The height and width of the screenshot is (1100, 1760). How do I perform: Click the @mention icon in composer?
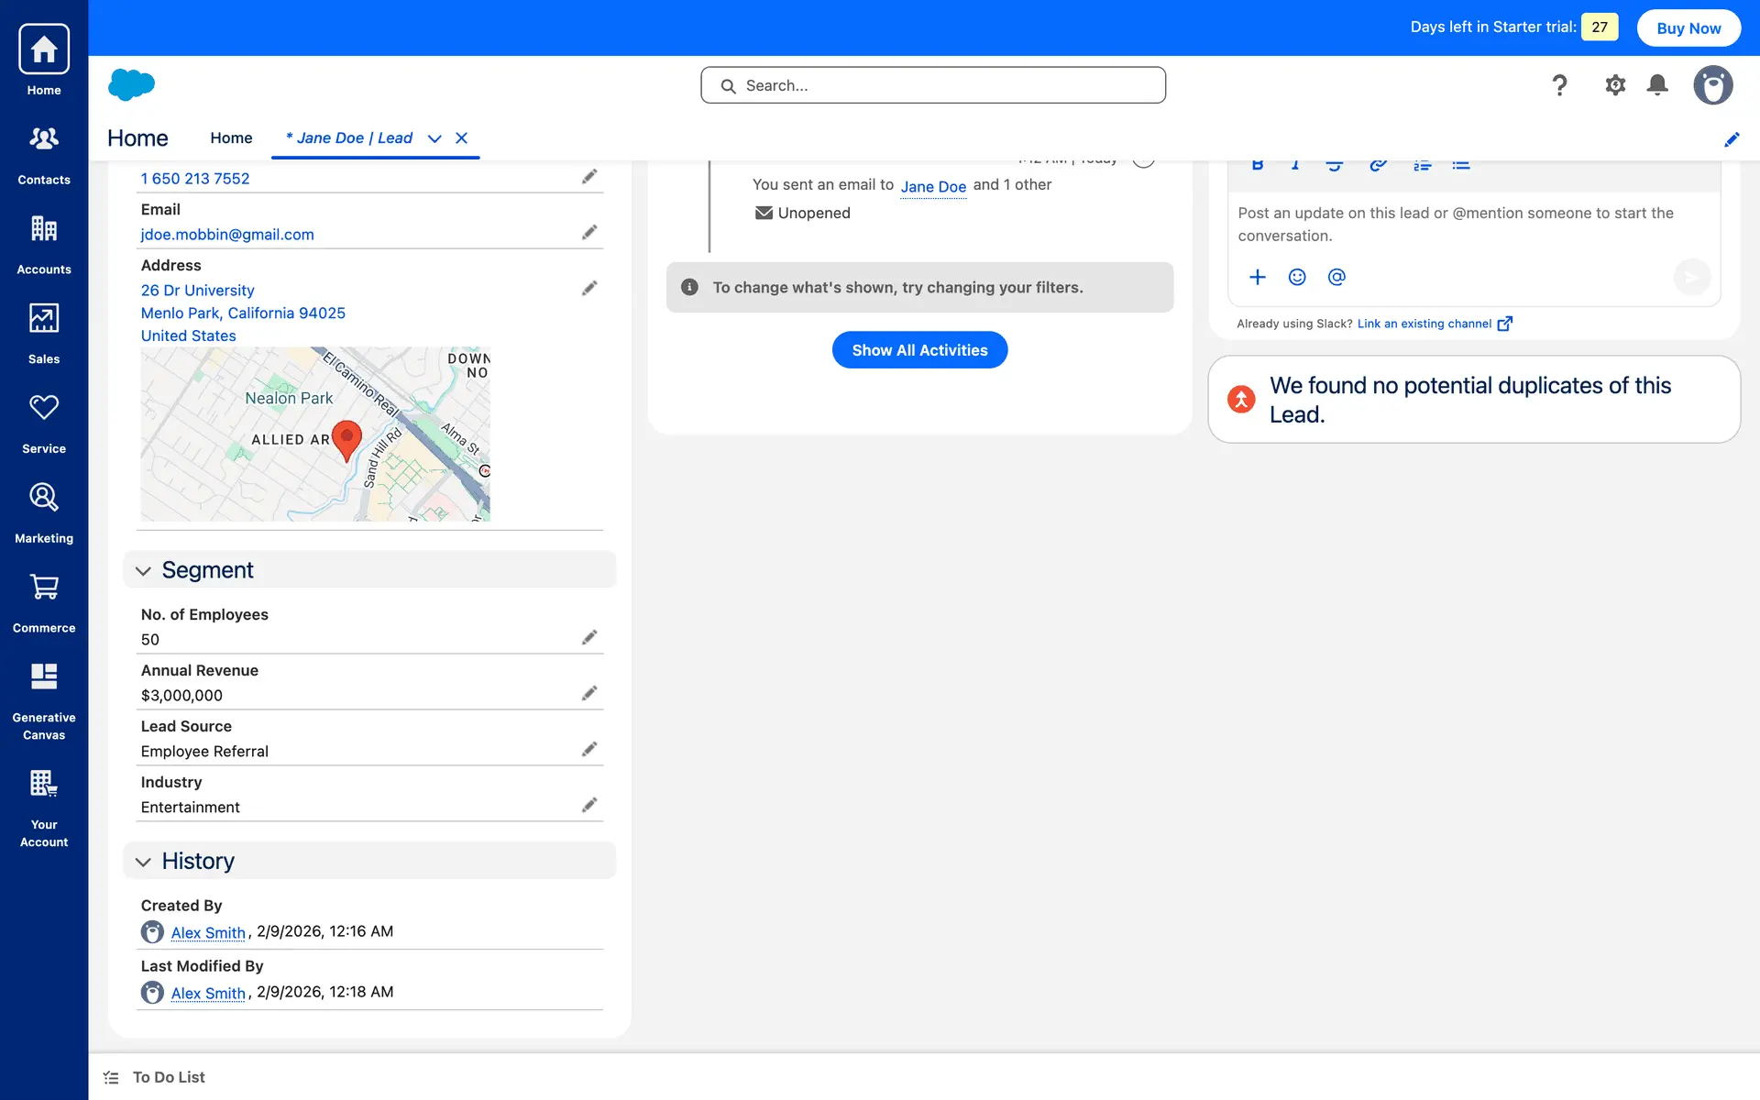coord(1336,277)
